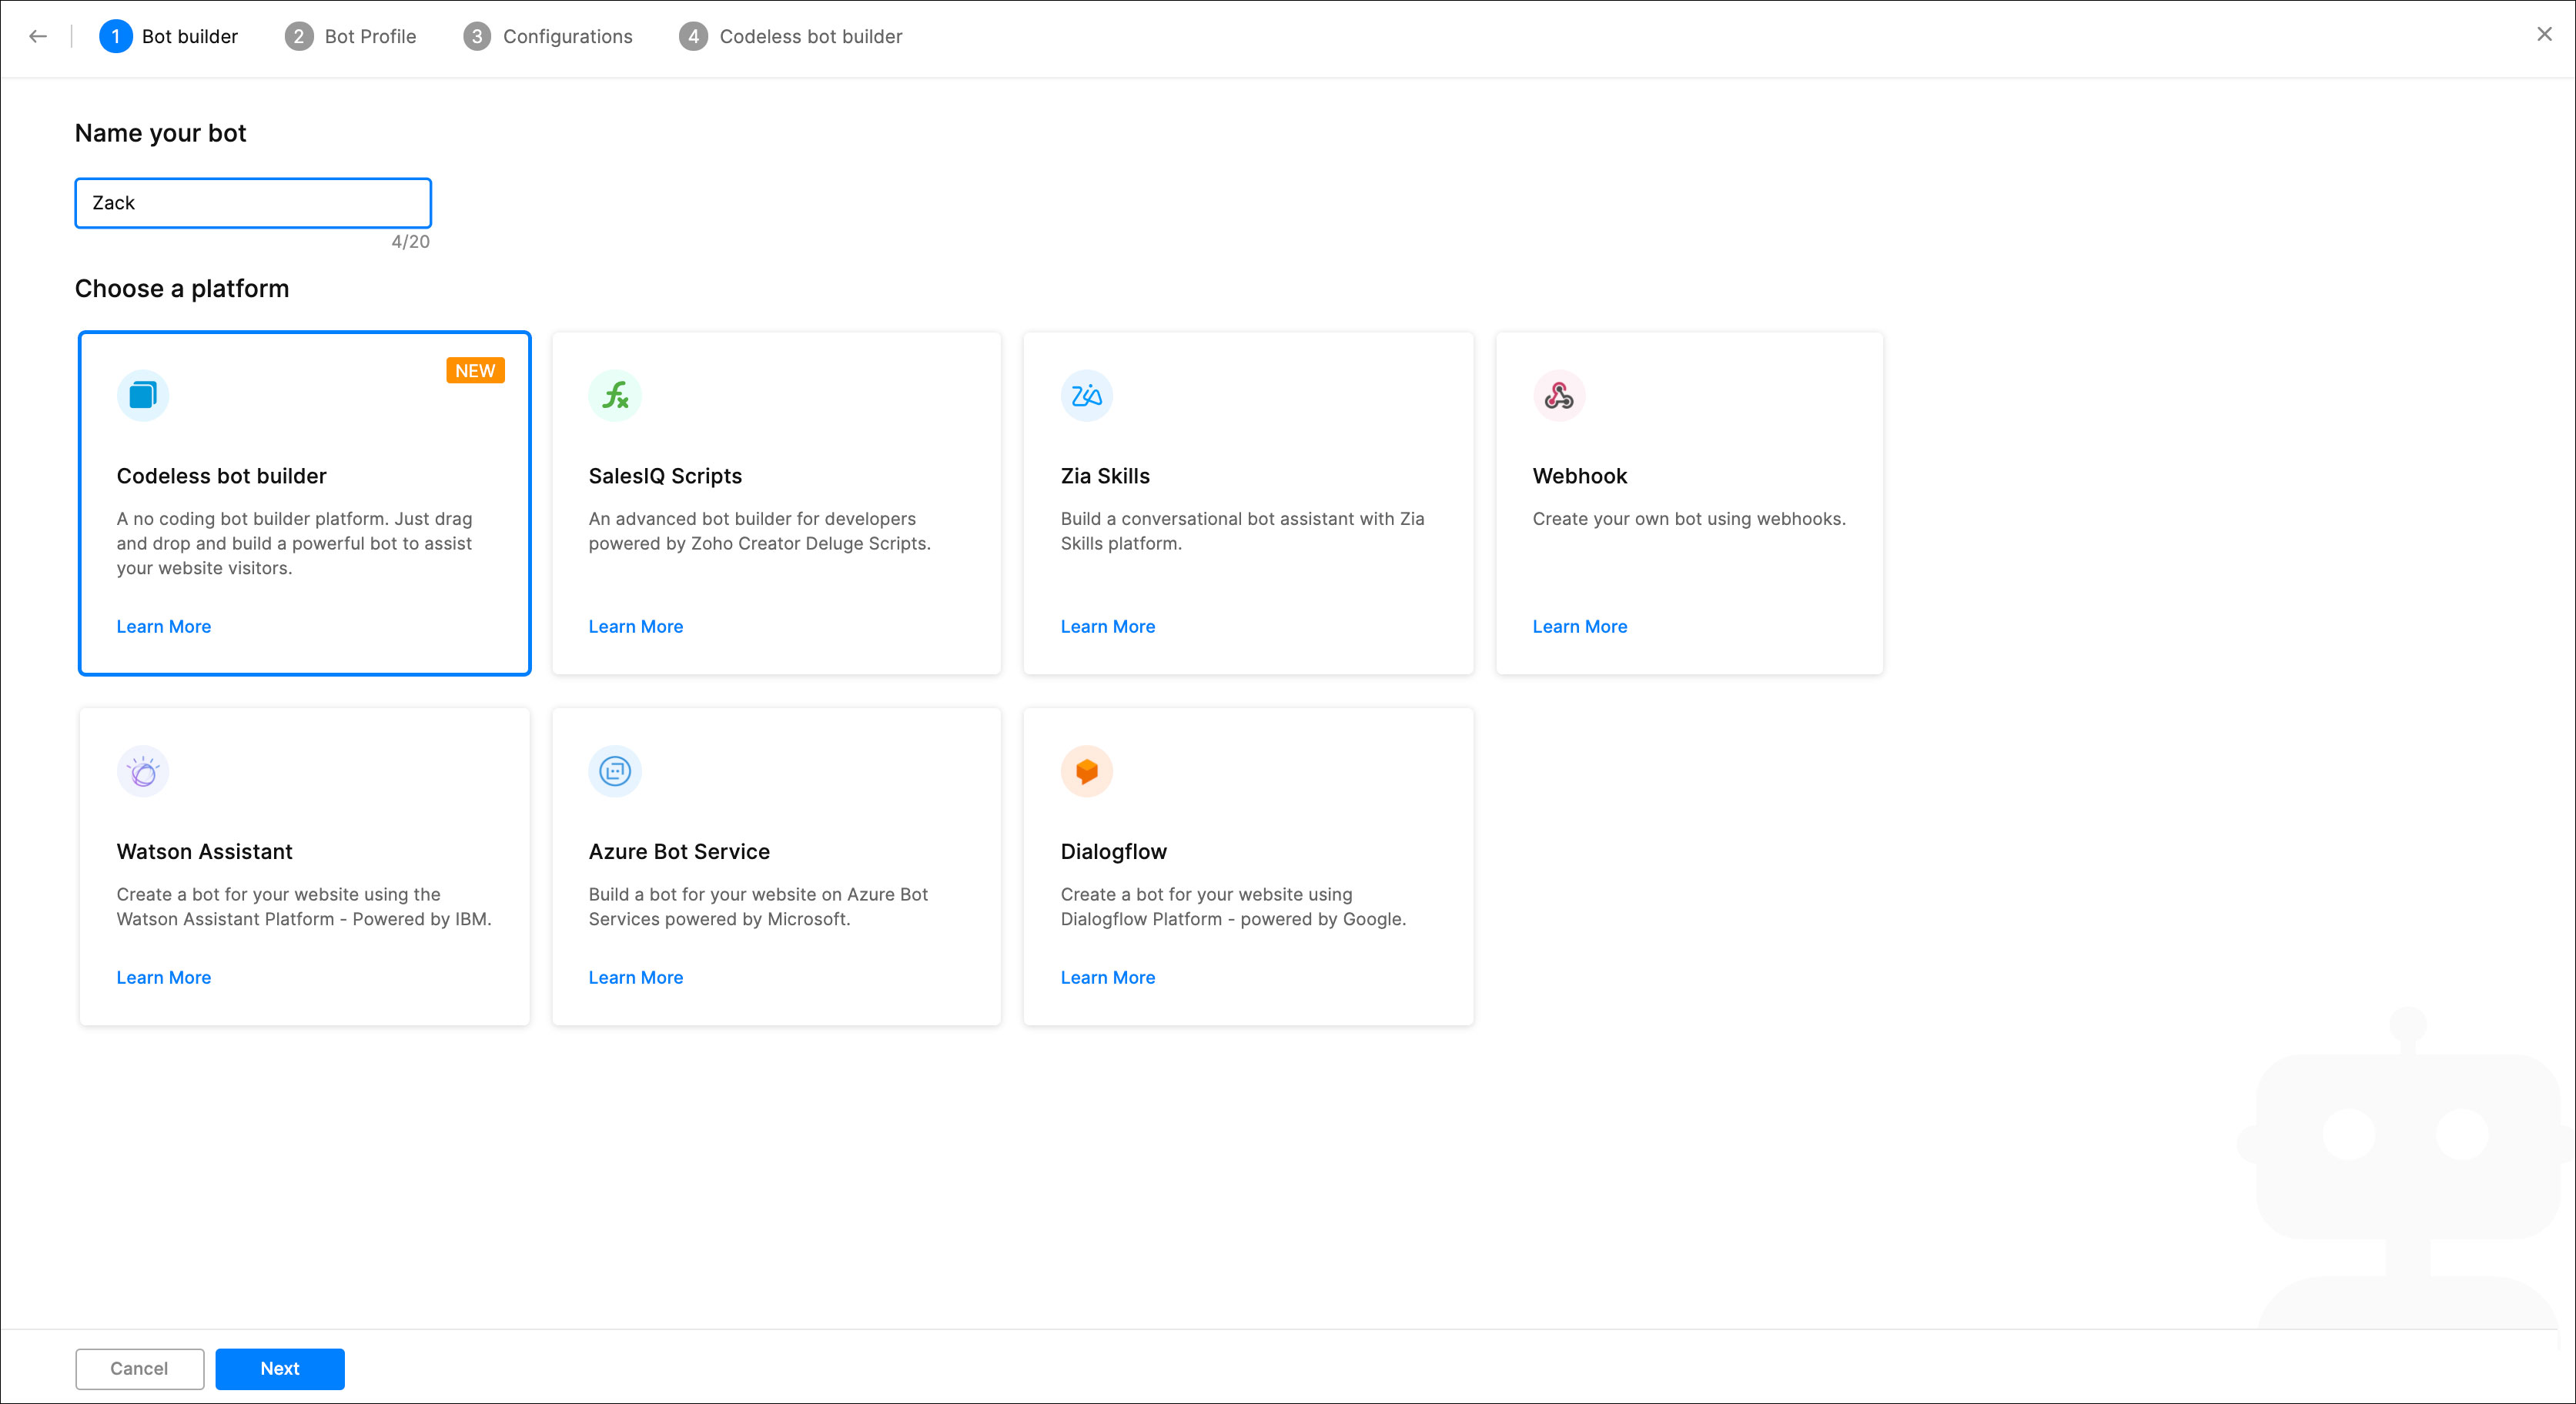Choose the Zia Skills platform
Image resolution: width=2576 pixels, height=1404 pixels.
click(x=1248, y=503)
